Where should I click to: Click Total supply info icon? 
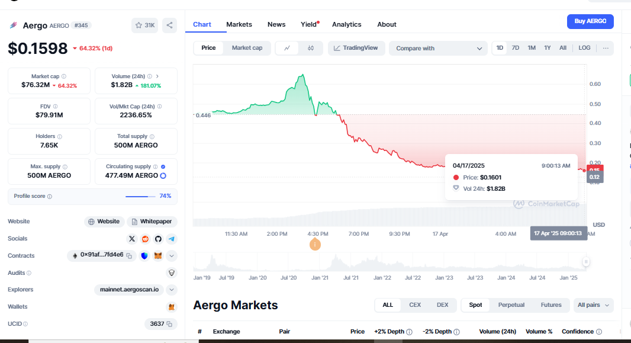coord(152,136)
